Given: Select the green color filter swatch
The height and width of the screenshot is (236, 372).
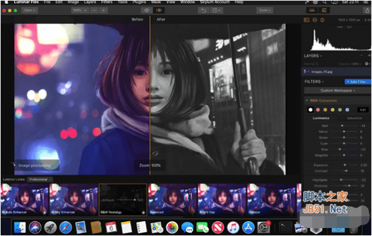Looking at the screenshot, I should [x=340, y=110].
